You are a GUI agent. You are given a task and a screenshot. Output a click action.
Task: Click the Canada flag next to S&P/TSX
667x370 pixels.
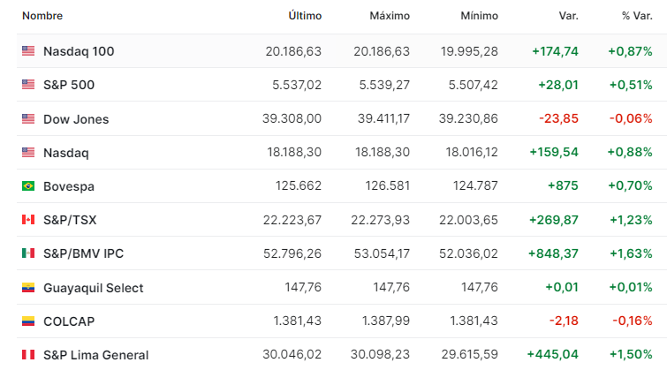point(28,220)
